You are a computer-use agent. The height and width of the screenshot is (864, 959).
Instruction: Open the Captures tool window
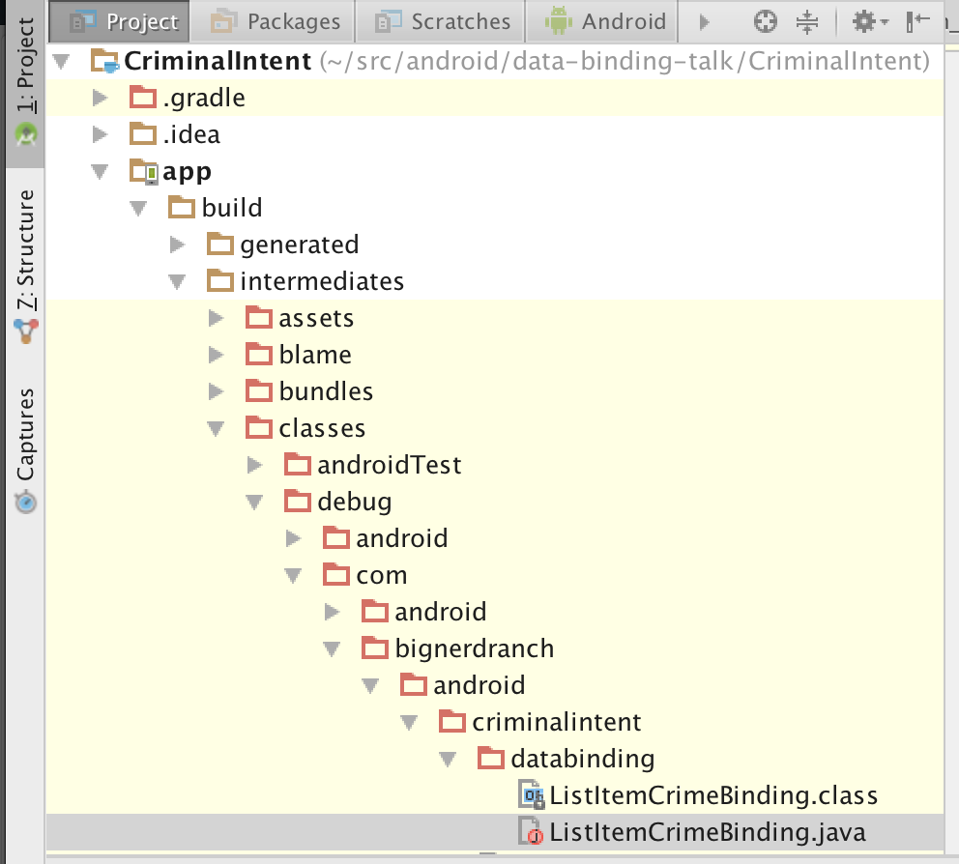pyautogui.click(x=26, y=450)
